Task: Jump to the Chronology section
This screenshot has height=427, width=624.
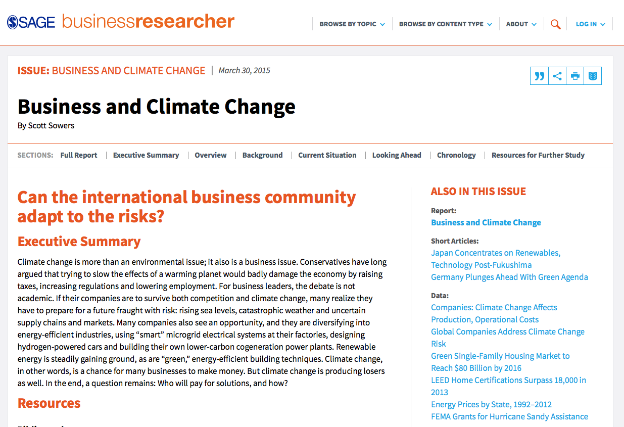Action: pyautogui.click(x=456, y=155)
